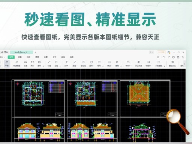Expand the 云线 cloud line options arrow

pyautogui.click(x=60, y=66)
